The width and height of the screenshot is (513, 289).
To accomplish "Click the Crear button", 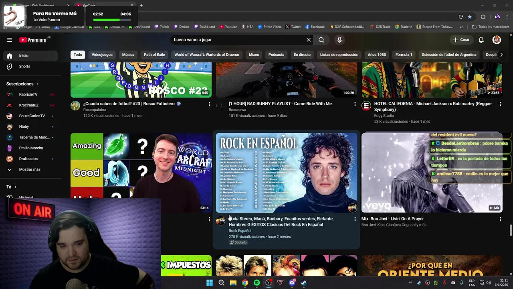I will (x=461, y=40).
